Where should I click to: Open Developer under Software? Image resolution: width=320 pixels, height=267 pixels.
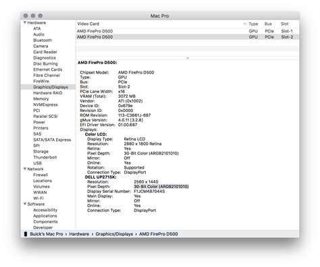coord(43,227)
